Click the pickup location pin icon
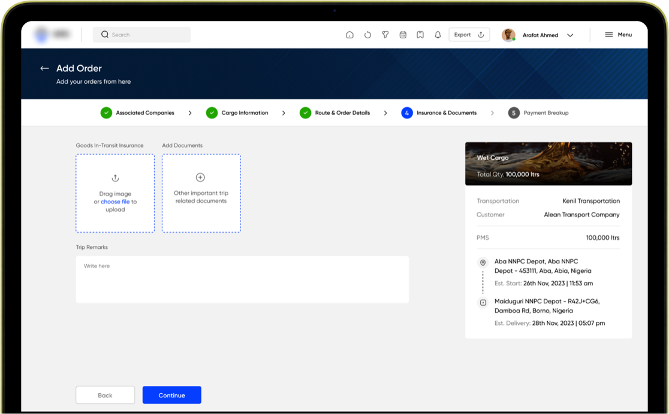The width and height of the screenshot is (669, 414). pos(483,263)
